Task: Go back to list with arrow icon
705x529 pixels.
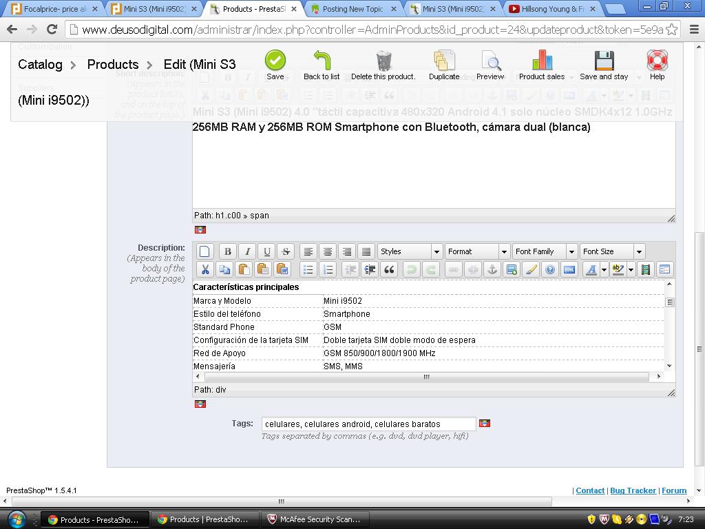Action: (x=322, y=61)
